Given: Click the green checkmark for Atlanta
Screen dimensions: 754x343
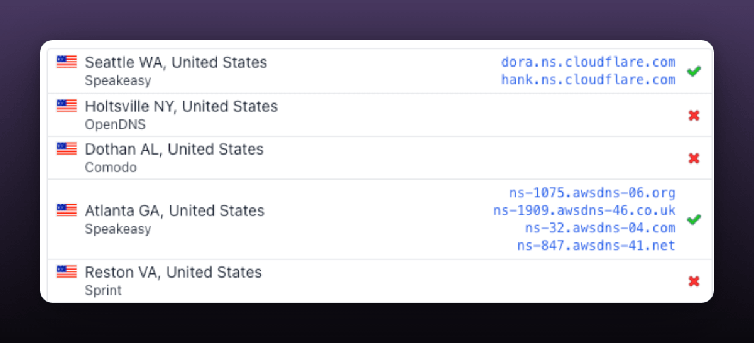Looking at the screenshot, I should 694,219.
